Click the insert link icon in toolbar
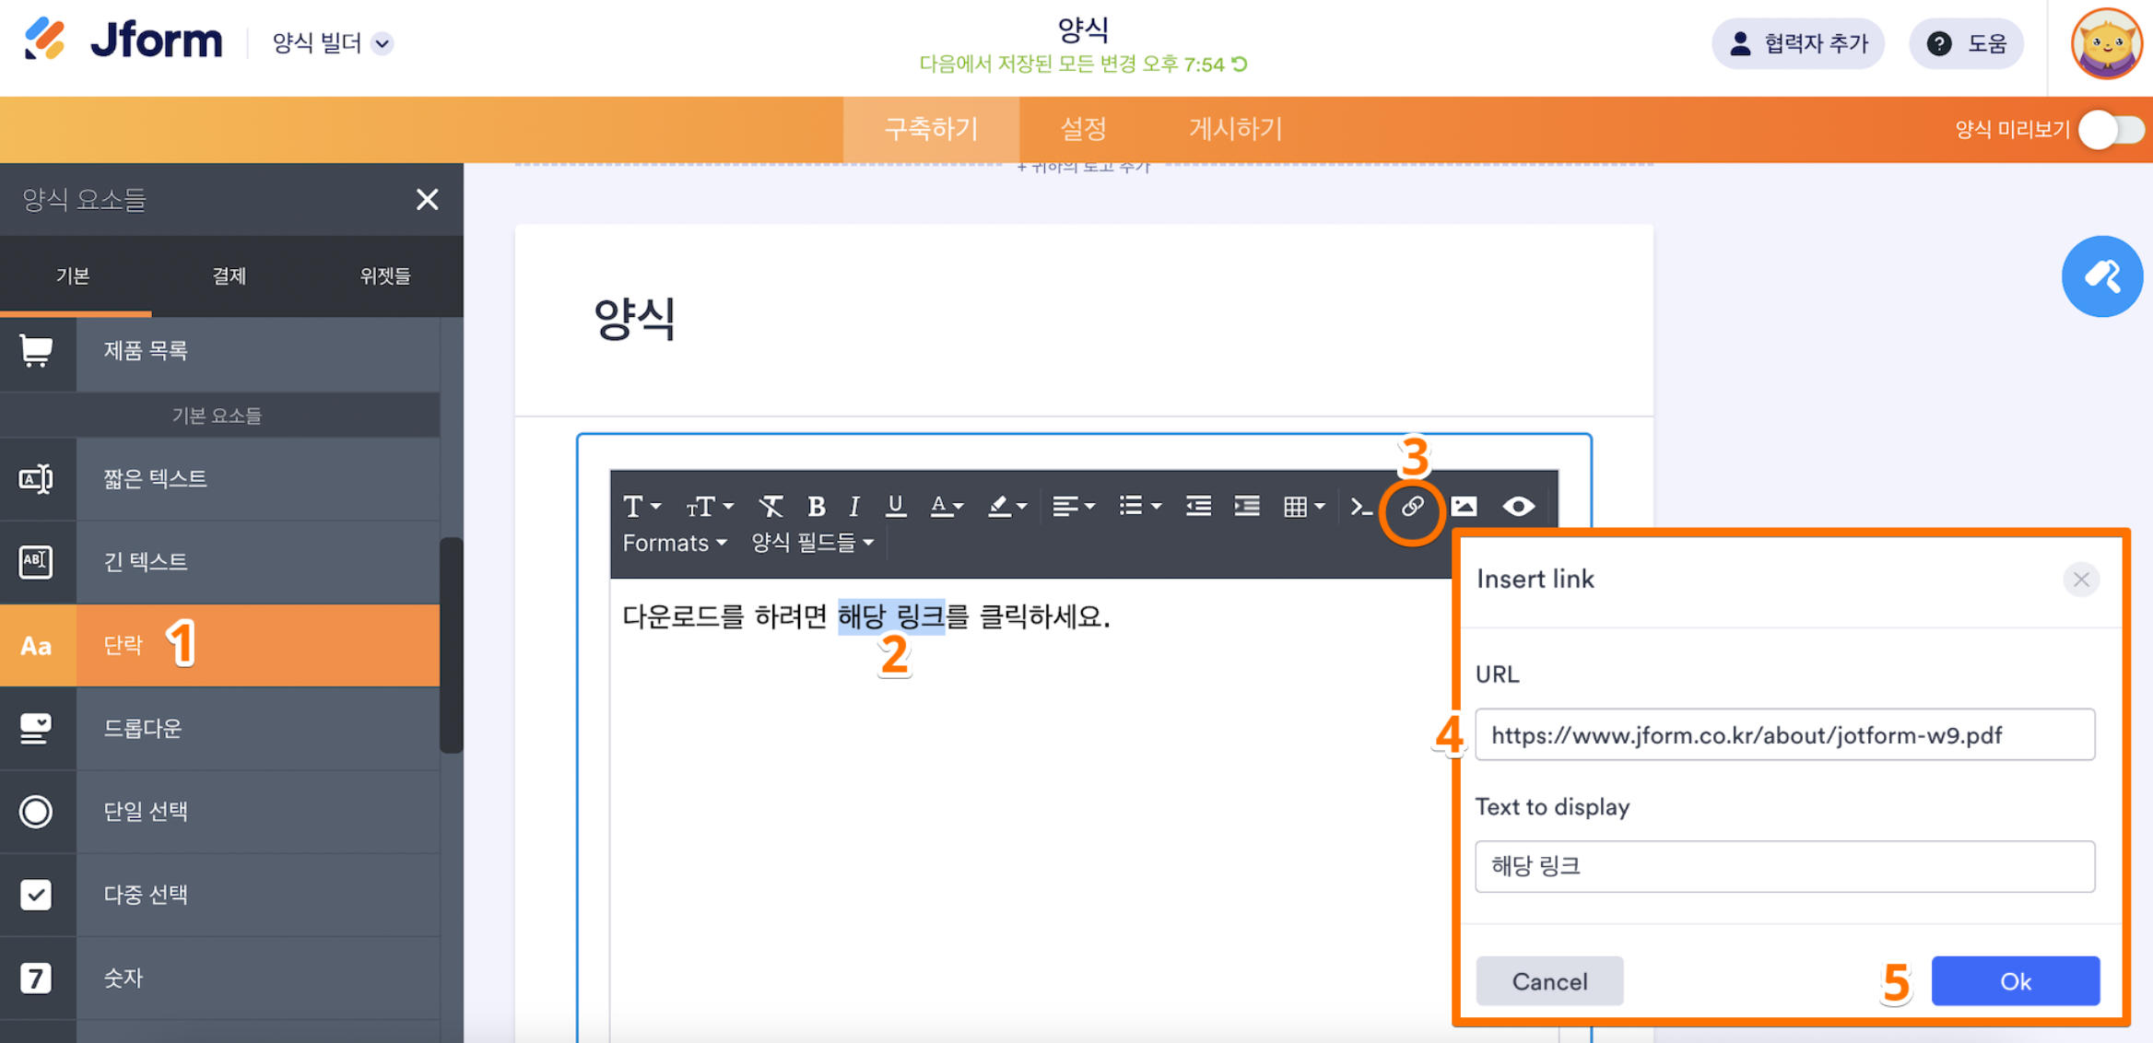2153x1043 pixels. coord(1411,507)
